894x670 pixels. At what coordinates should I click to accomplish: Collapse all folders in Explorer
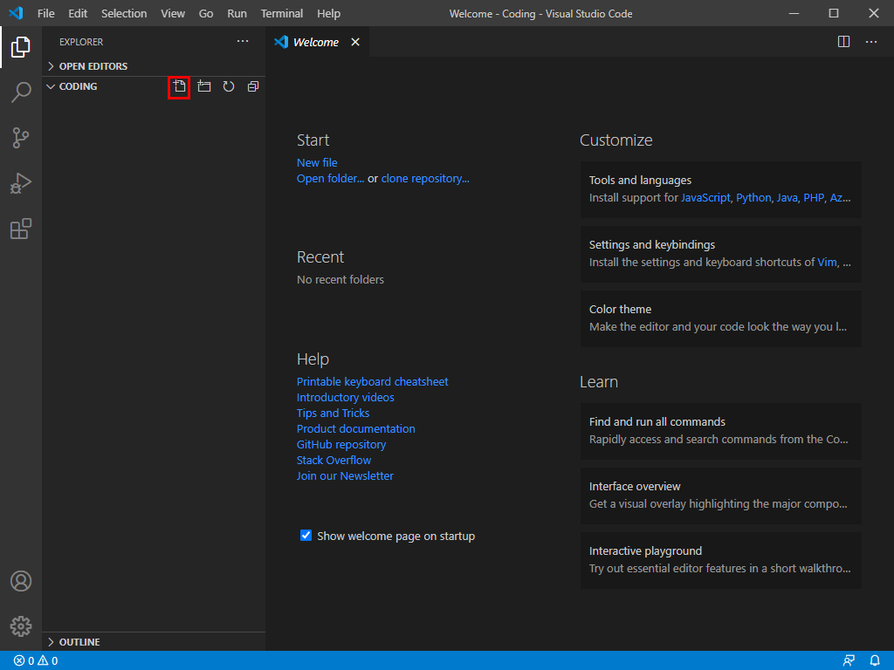coord(253,86)
